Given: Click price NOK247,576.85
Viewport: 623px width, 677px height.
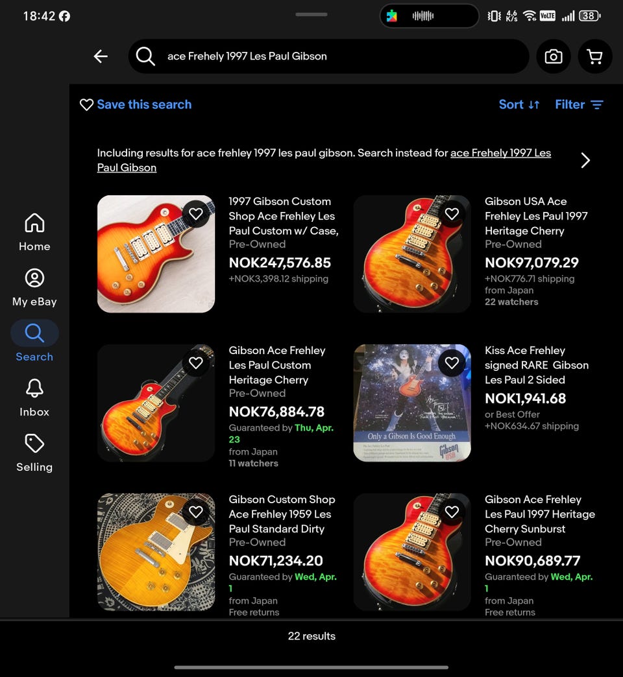Looking at the screenshot, I should click(x=280, y=263).
